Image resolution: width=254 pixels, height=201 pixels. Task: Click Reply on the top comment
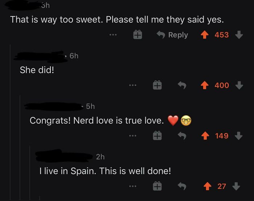172,35
